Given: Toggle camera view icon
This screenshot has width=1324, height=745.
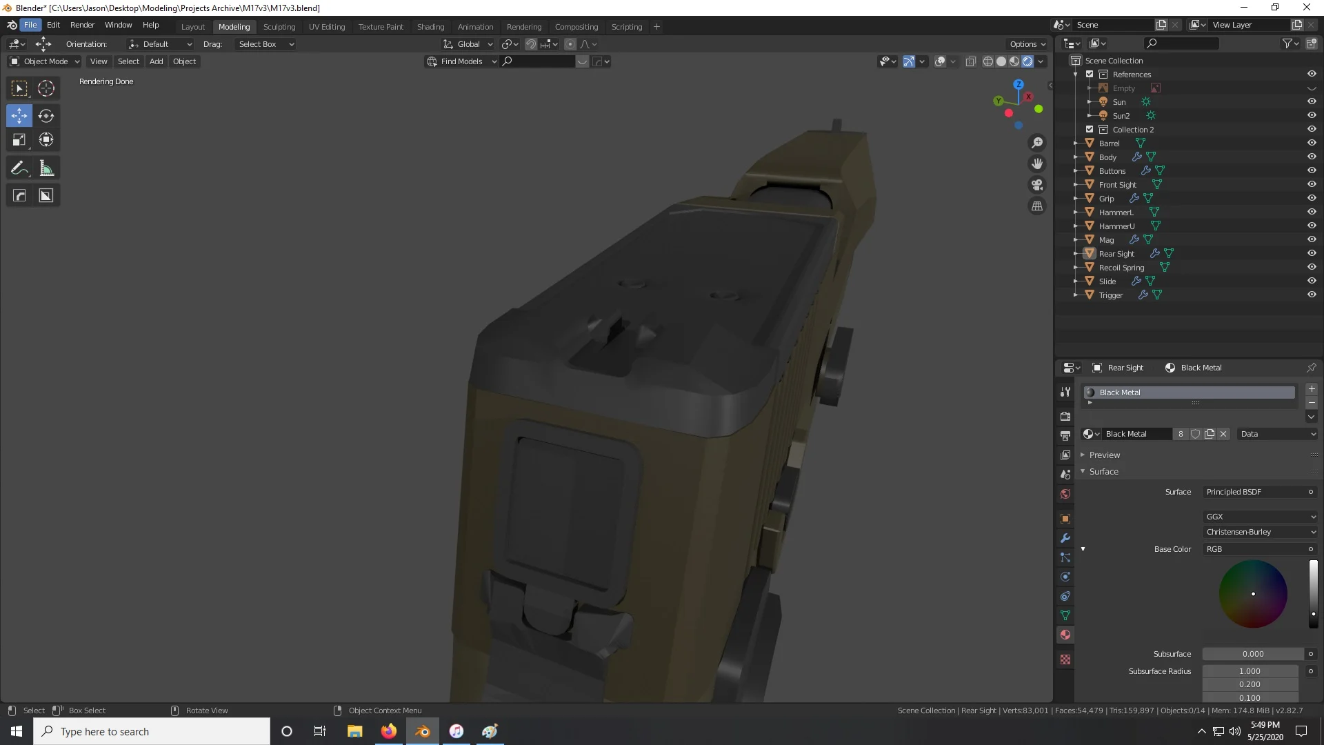Looking at the screenshot, I should pyautogui.click(x=1037, y=185).
